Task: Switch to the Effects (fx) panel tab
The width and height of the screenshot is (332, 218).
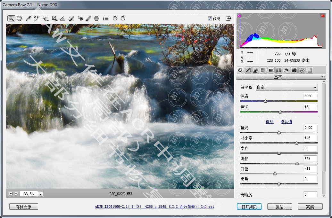Action: click(286, 70)
